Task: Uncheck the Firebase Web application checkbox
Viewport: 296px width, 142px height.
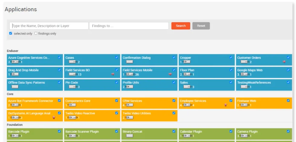Action: coord(288,100)
